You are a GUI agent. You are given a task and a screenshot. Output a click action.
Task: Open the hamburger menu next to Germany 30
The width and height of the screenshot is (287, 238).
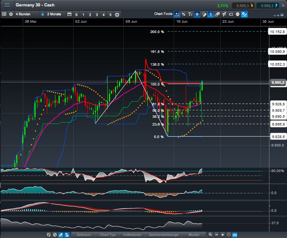(7, 5)
